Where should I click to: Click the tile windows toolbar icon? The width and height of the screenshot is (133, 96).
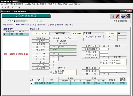16,8
